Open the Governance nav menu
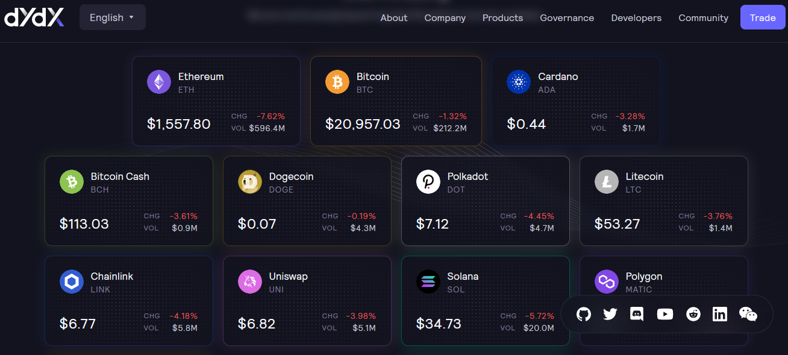 pos(567,18)
